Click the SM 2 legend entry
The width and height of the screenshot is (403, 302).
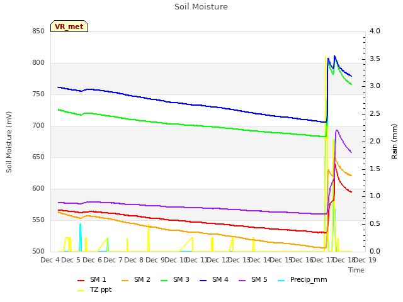(136, 279)
